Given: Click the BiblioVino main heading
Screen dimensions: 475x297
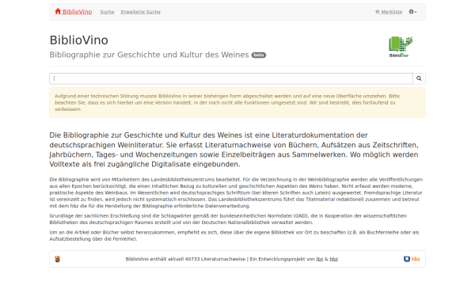Looking at the screenshot, I should (78, 40).
